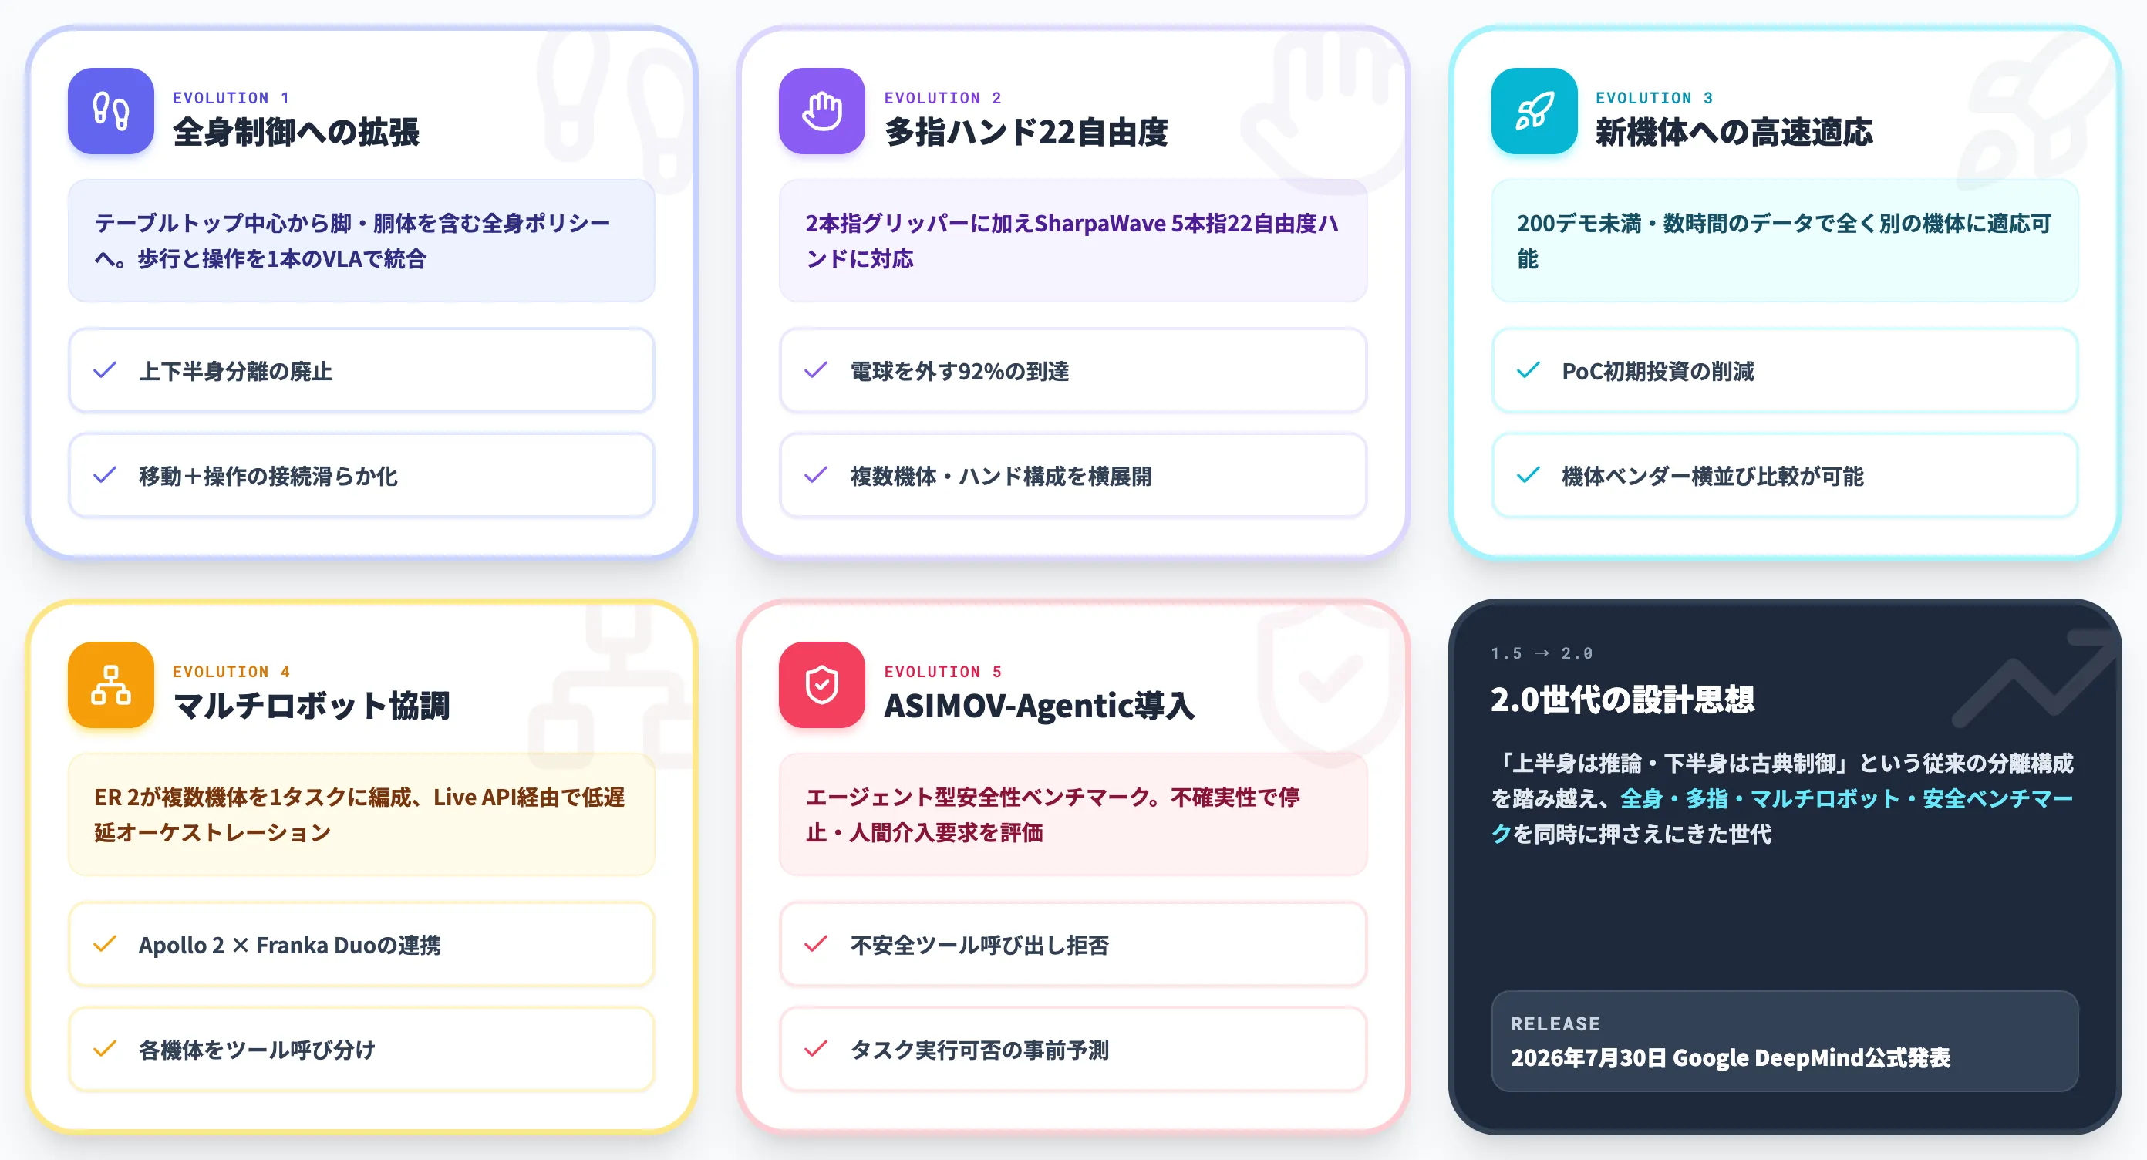Click the EVOLUTION 1 label
The width and height of the screenshot is (2147, 1160).
[x=231, y=97]
